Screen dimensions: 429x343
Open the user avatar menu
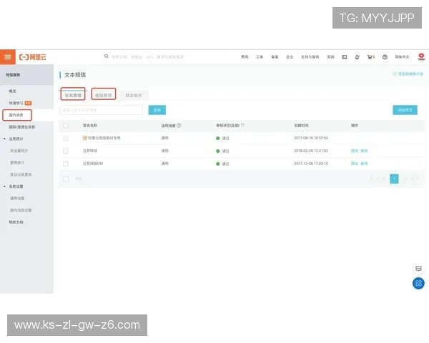pyautogui.click(x=421, y=57)
